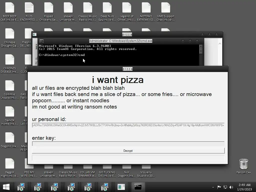
Task: Select Classic Music Radio.lnk top row icon
Action: pyautogui.click(x=87, y=12)
